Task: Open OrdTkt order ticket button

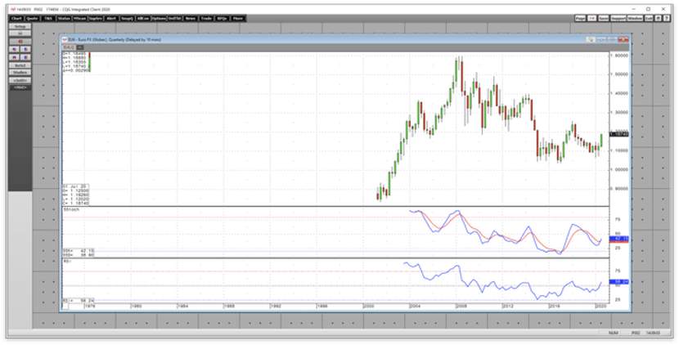Action: [174, 18]
